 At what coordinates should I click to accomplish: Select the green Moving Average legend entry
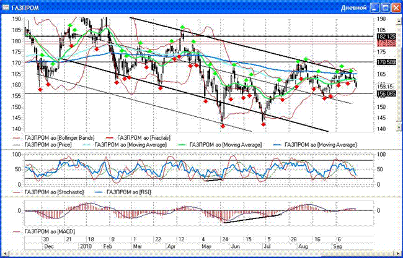coord(219,145)
